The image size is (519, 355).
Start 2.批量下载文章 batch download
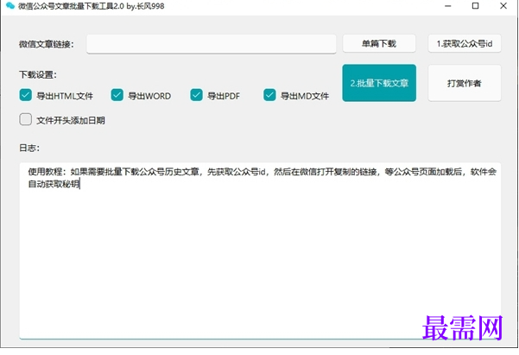coord(379,83)
